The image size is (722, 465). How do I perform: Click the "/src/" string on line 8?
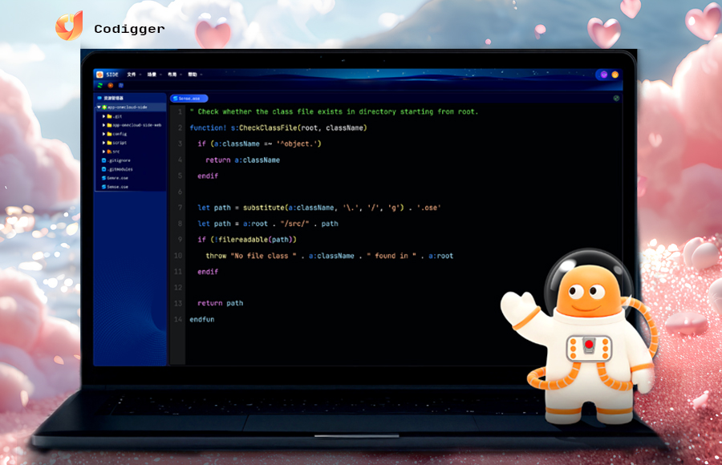[x=294, y=224]
